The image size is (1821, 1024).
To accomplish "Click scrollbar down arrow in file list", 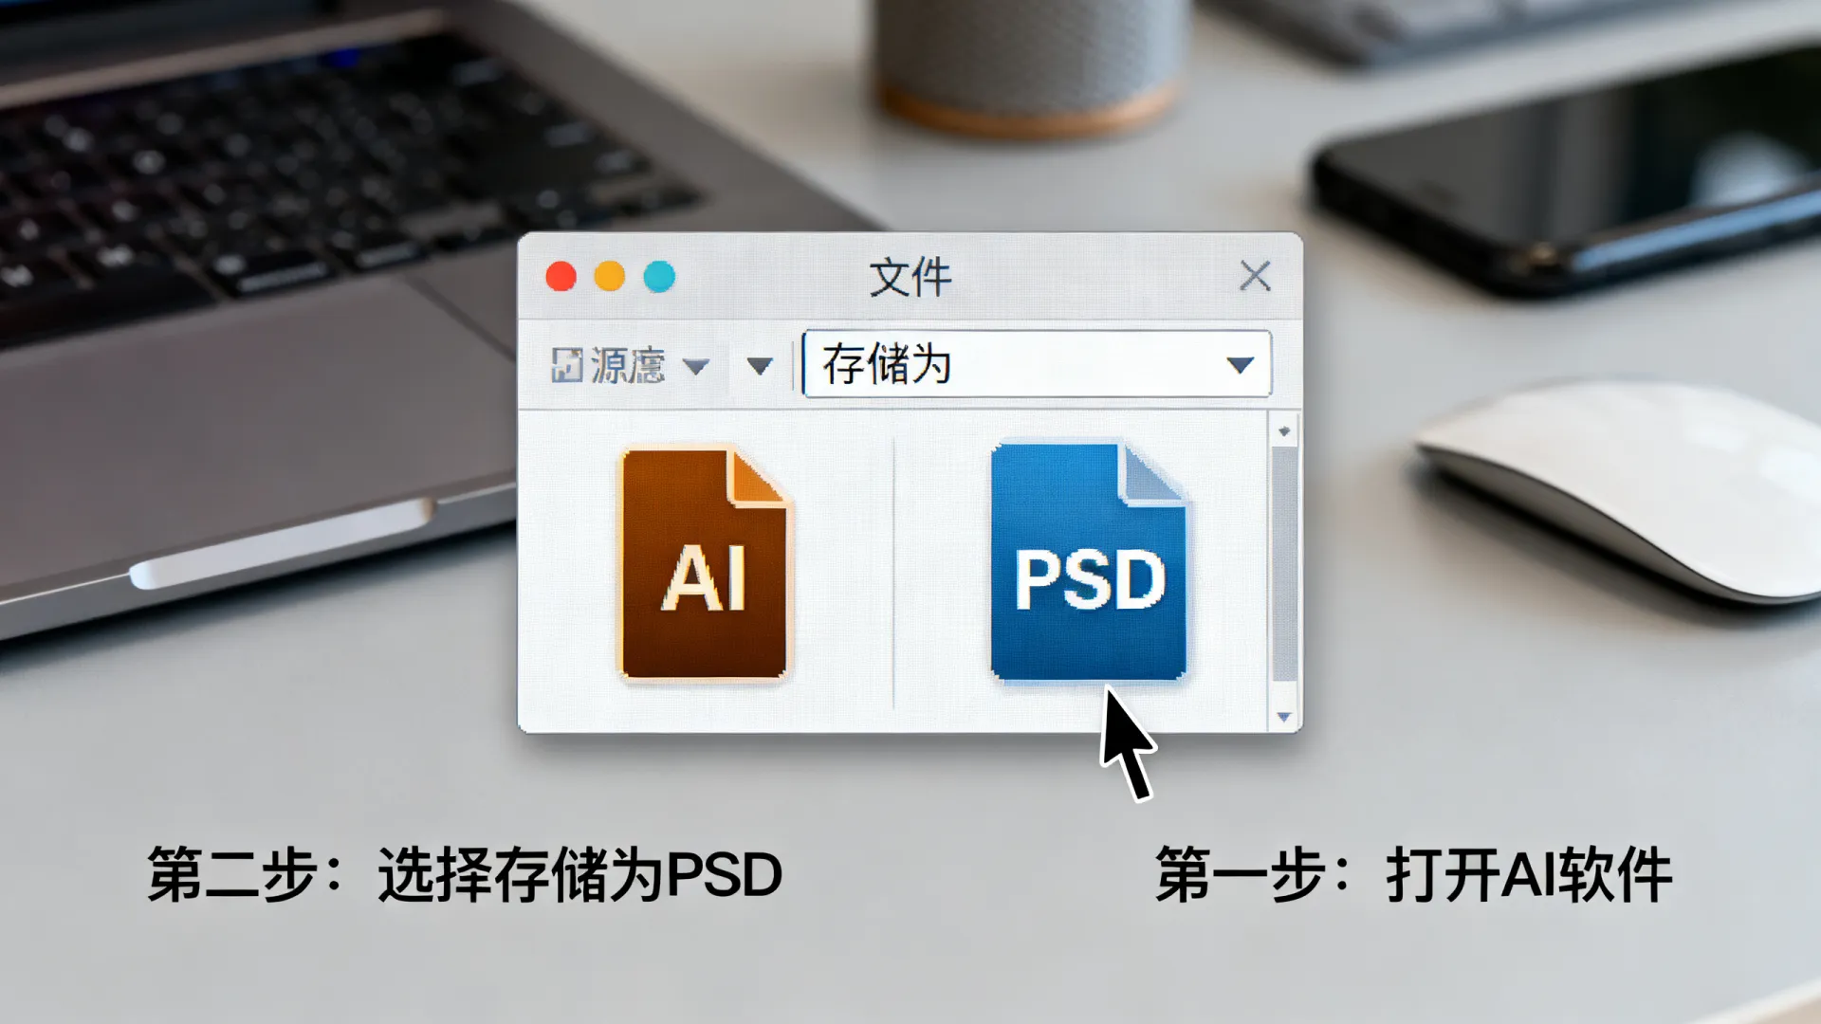I will [x=1284, y=717].
